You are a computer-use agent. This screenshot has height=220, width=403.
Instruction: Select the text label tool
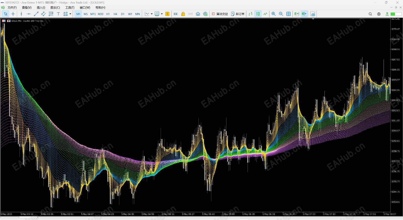tap(58, 14)
